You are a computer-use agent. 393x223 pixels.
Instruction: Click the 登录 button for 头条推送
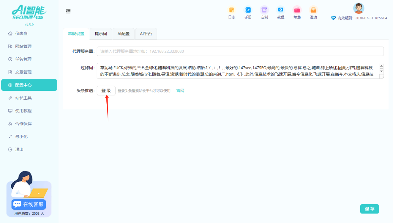pos(106,91)
